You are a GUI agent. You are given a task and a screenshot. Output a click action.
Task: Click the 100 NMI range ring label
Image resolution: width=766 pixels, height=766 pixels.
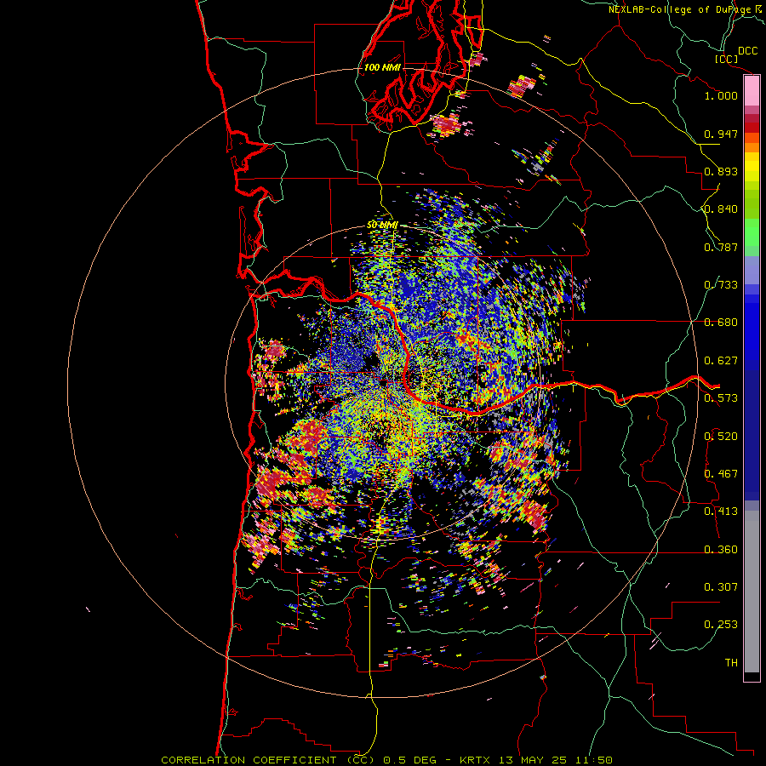(382, 67)
